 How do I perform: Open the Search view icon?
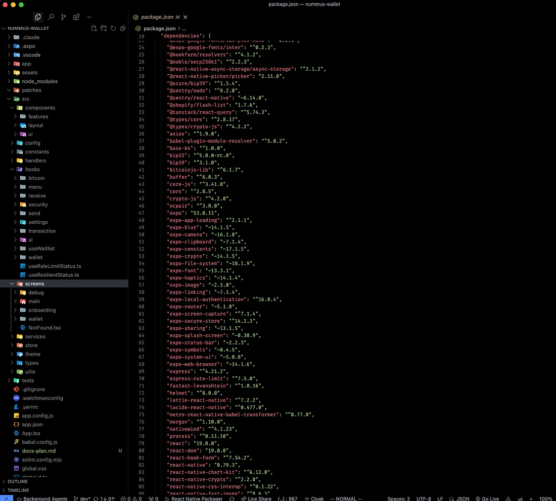51,17
